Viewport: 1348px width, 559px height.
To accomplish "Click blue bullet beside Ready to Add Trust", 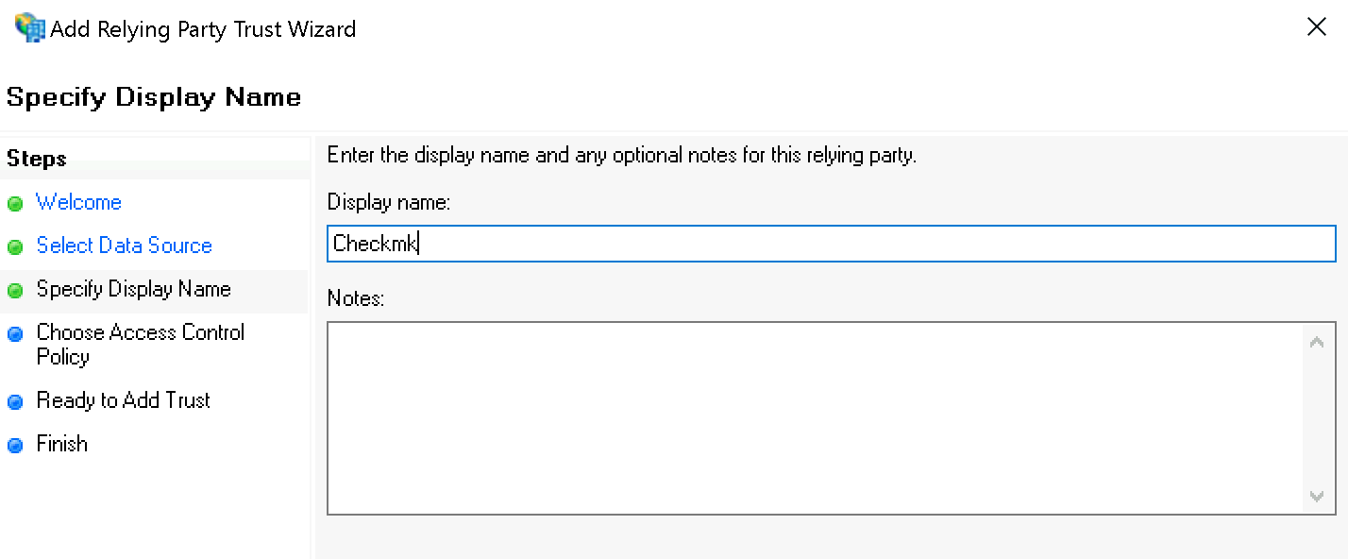I will pyautogui.click(x=15, y=402).
